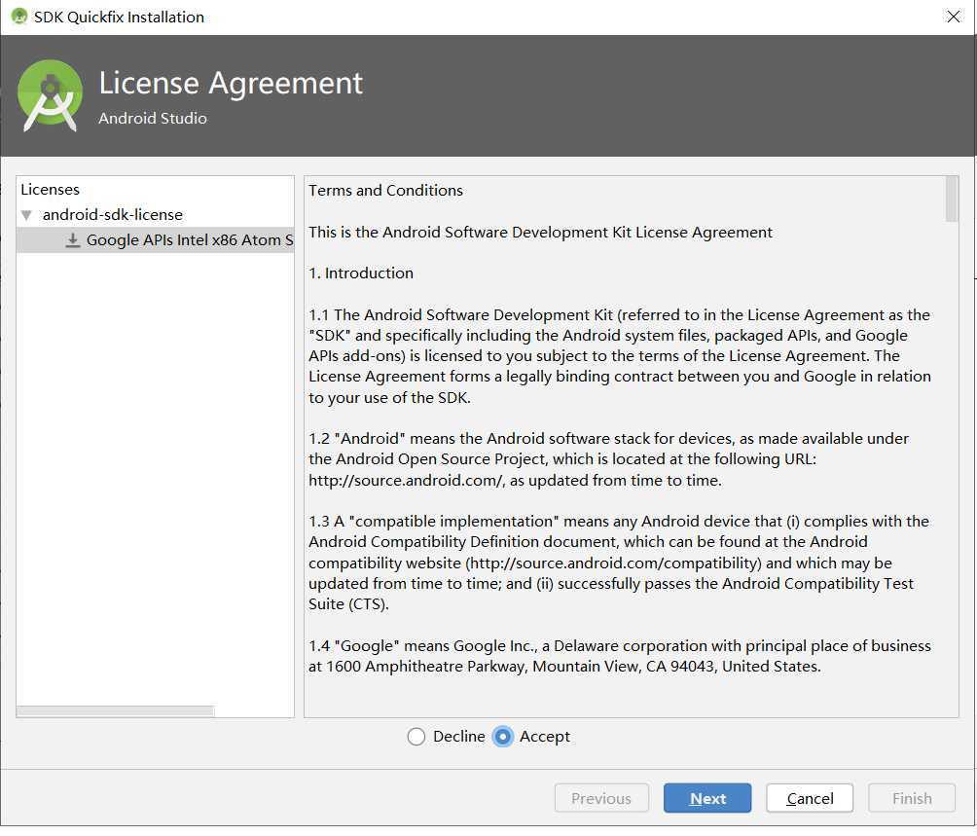
Task: Click the 'License Agreement' header title
Action: [231, 83]
